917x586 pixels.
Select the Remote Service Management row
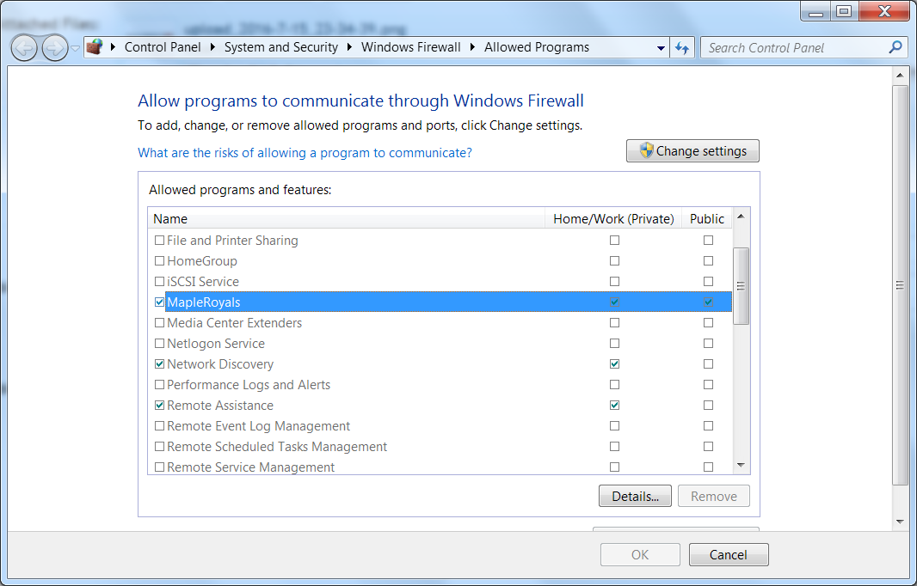(x=440, y=467)
